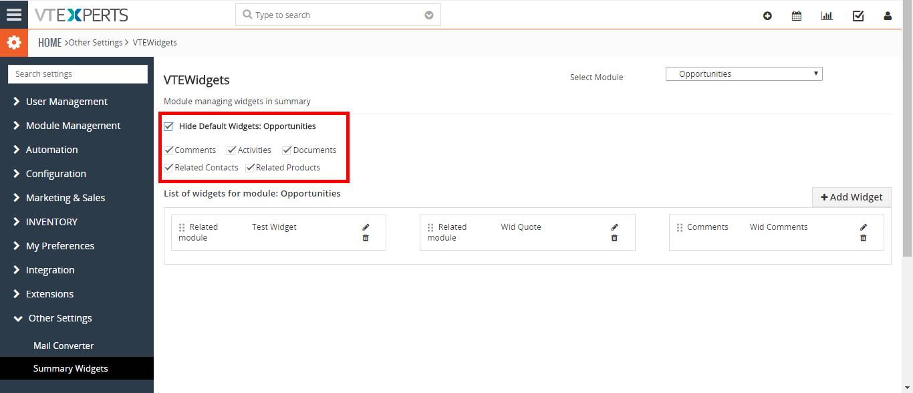Open Mail Converter settings item
The image size is (913, 393).
(x=63, y=346)
